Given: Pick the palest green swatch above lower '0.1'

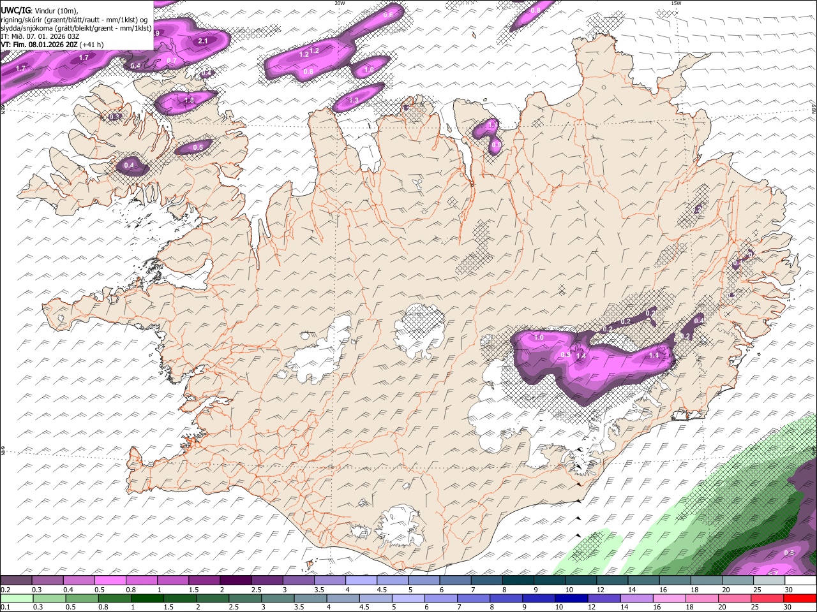Looking at the screenshot, I should pos(17,598).
